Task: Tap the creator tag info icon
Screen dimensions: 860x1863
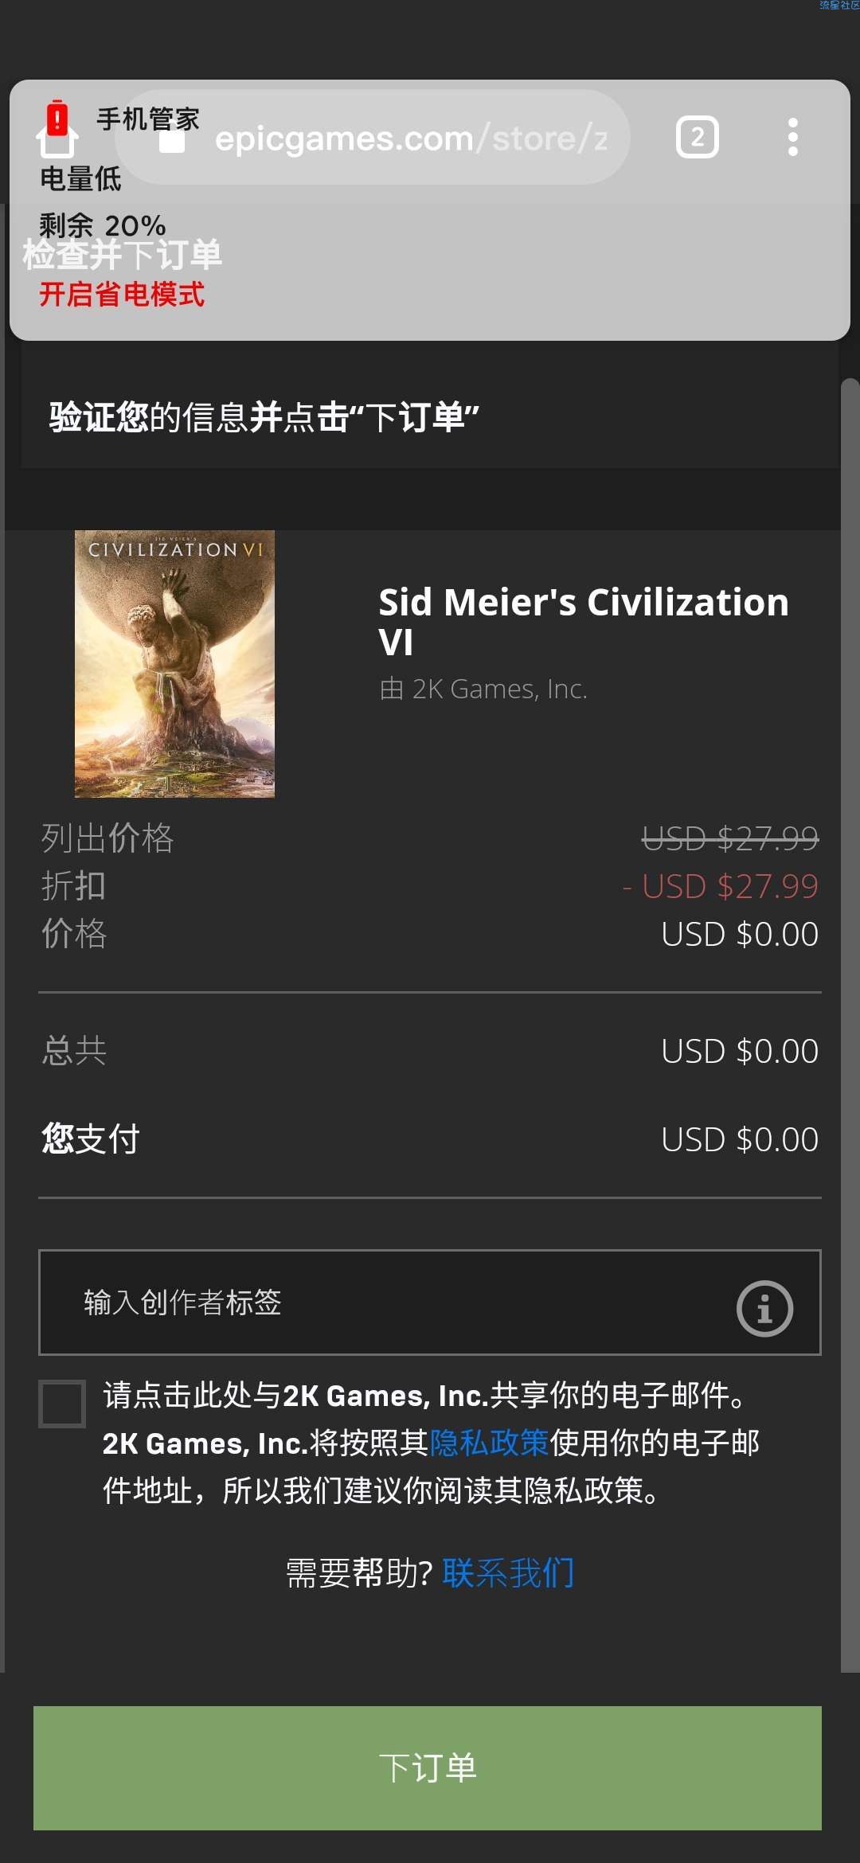Action: 764,1308
